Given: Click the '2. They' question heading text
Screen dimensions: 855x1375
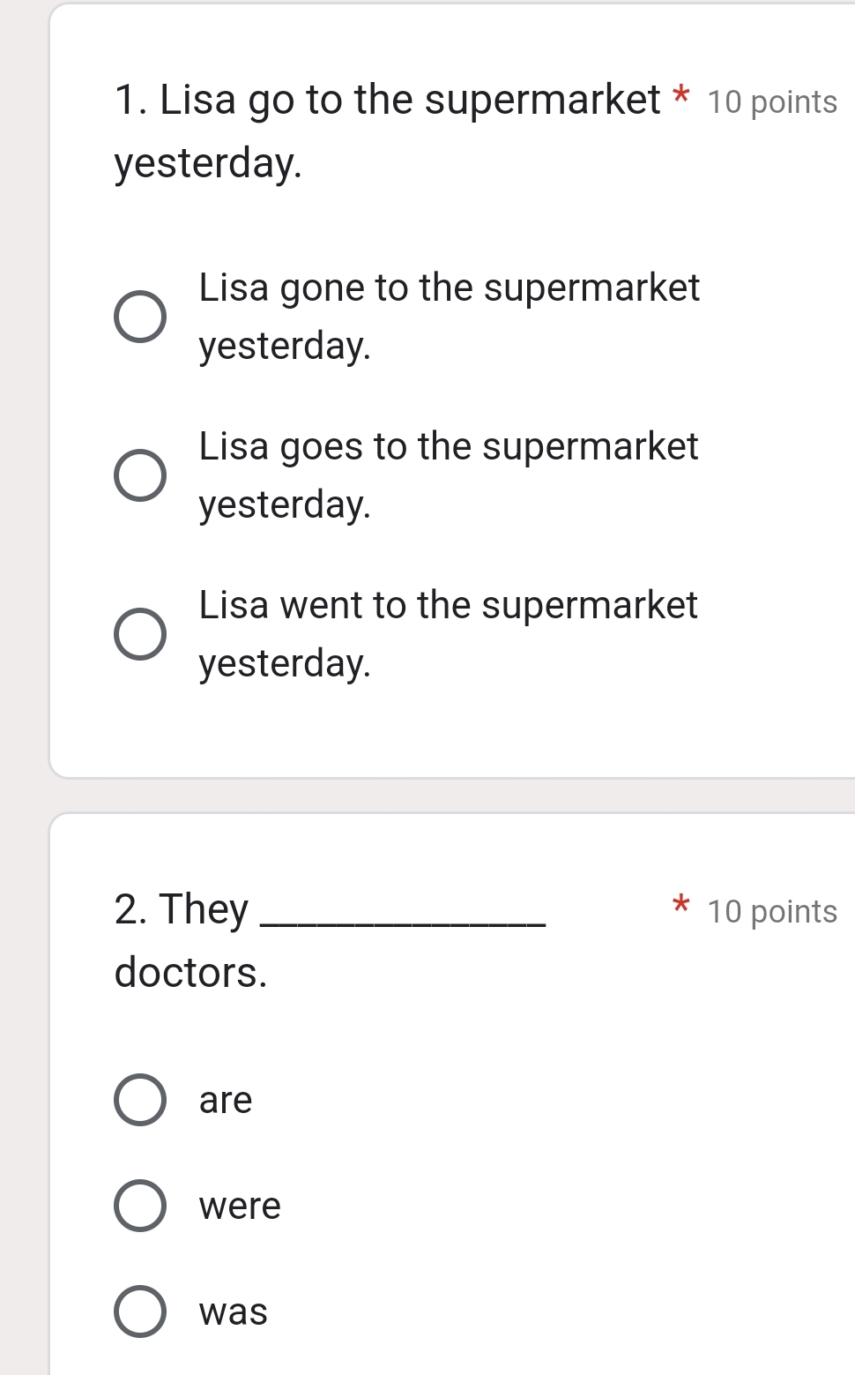Looking at the screenshot, I should [182, 909].
